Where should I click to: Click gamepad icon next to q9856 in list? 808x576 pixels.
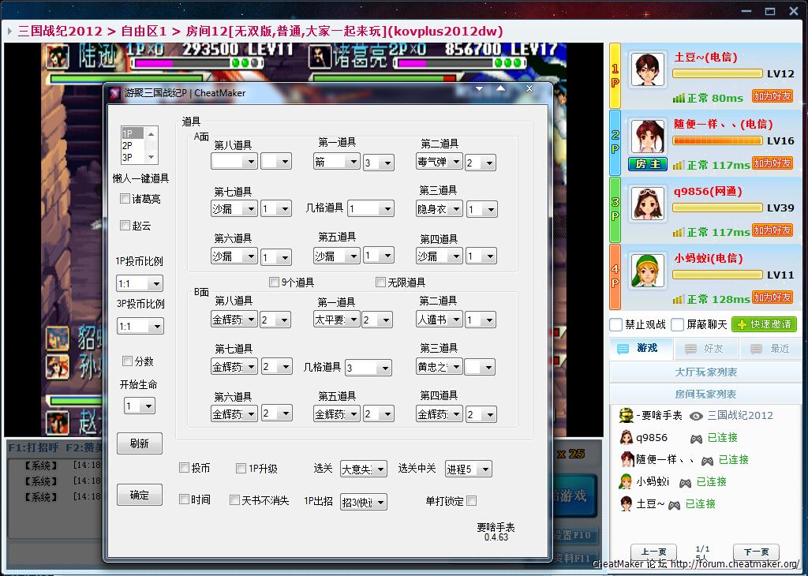click(x=696, y=438)
